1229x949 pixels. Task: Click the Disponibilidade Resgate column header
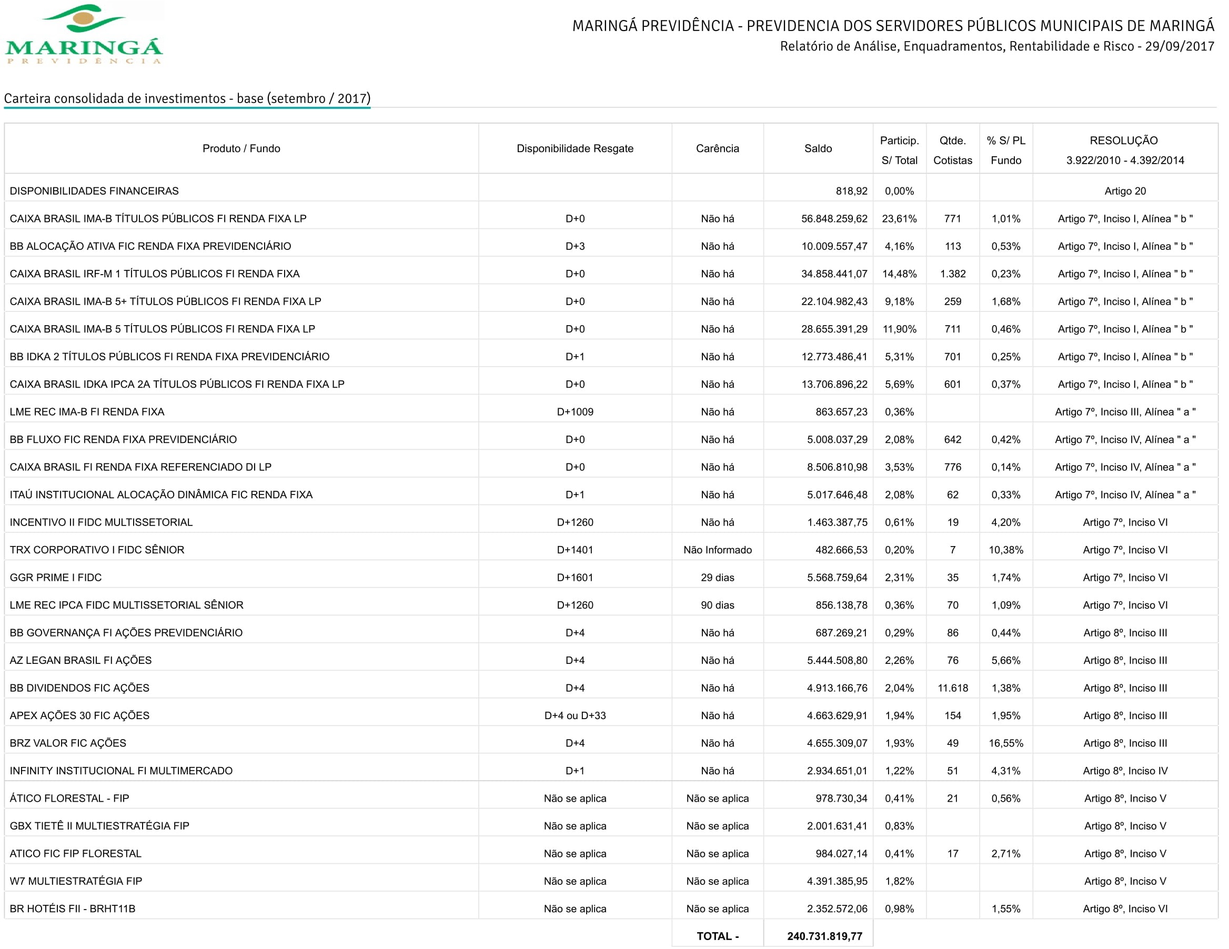point(575,148)
